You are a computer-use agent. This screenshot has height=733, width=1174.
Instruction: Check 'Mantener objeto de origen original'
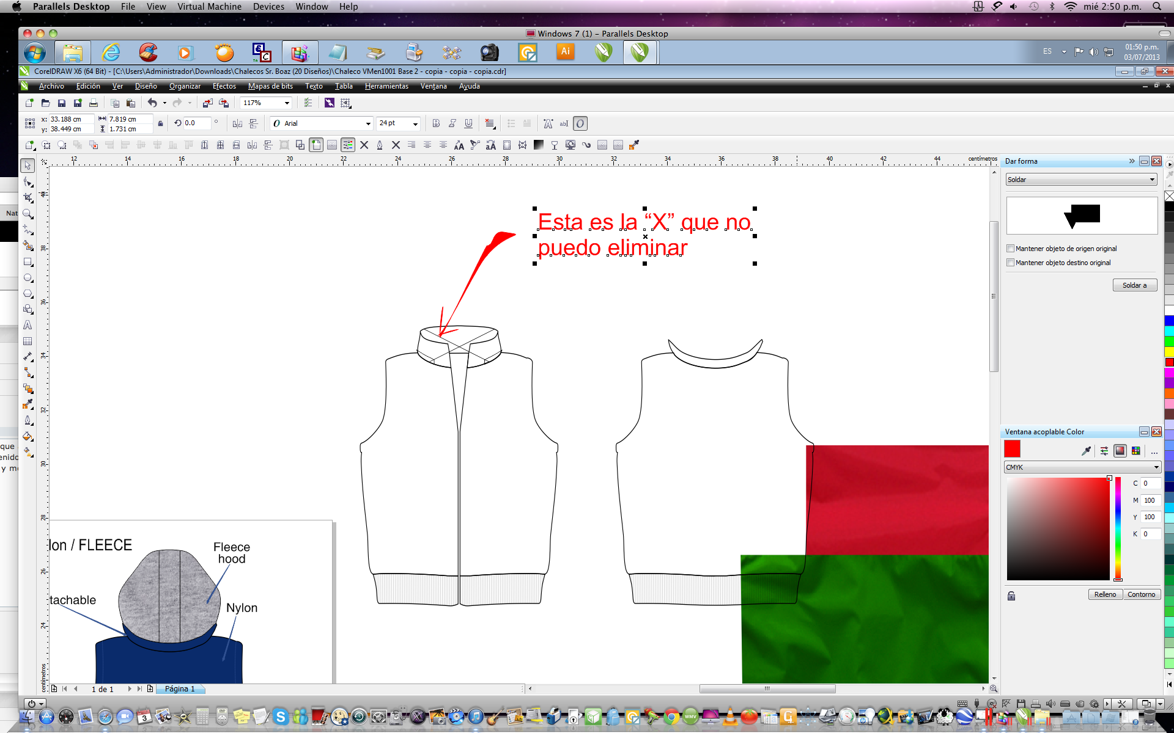[x=1011, y=248]
